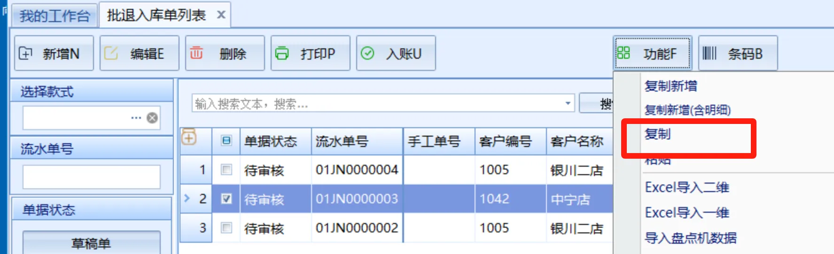Choose Excel导入二维 menu entry
Screen dimensions: 834x254
click(x=687, y=187)
